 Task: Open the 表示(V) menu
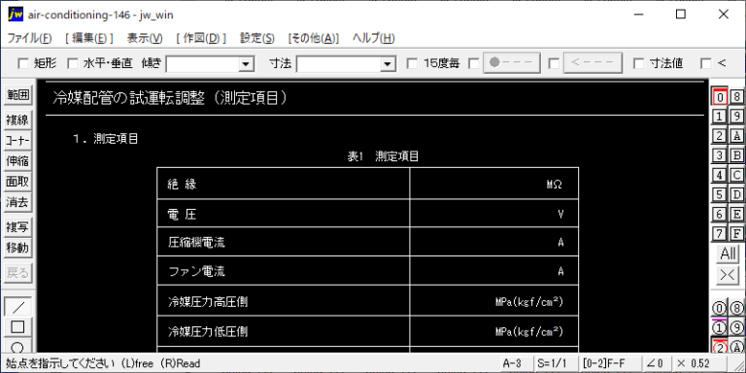click(x=145, y=39)
